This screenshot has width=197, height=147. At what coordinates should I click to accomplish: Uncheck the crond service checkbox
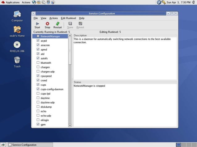click(38, 80)
